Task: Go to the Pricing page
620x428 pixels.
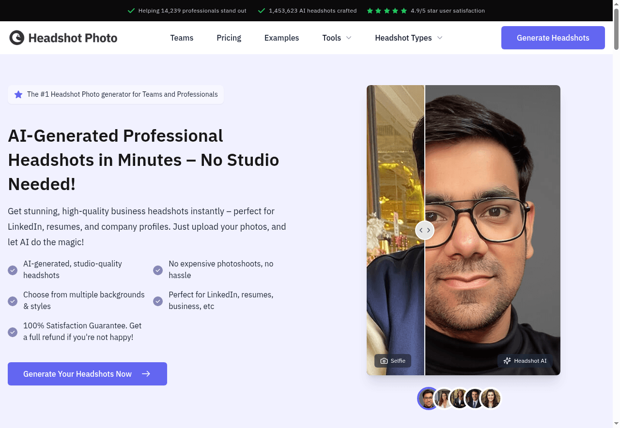Action: tap(229, 38)
